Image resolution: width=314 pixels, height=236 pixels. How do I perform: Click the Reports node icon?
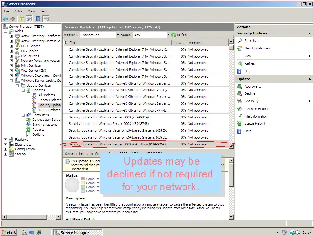tap(28, 129)
